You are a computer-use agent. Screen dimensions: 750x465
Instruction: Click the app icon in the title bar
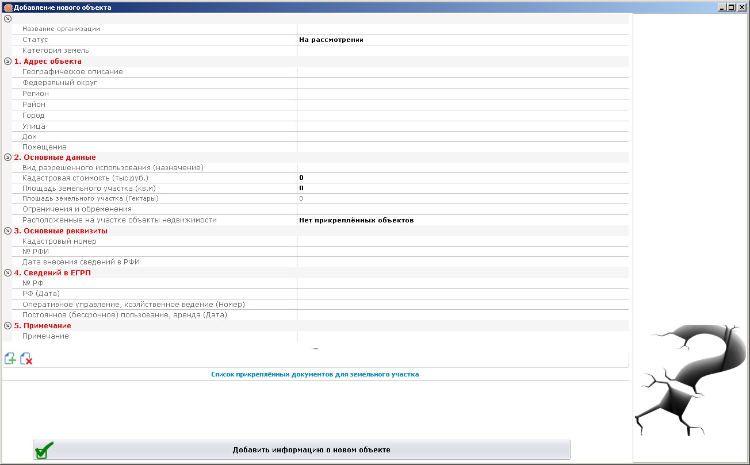coord(8,7)
